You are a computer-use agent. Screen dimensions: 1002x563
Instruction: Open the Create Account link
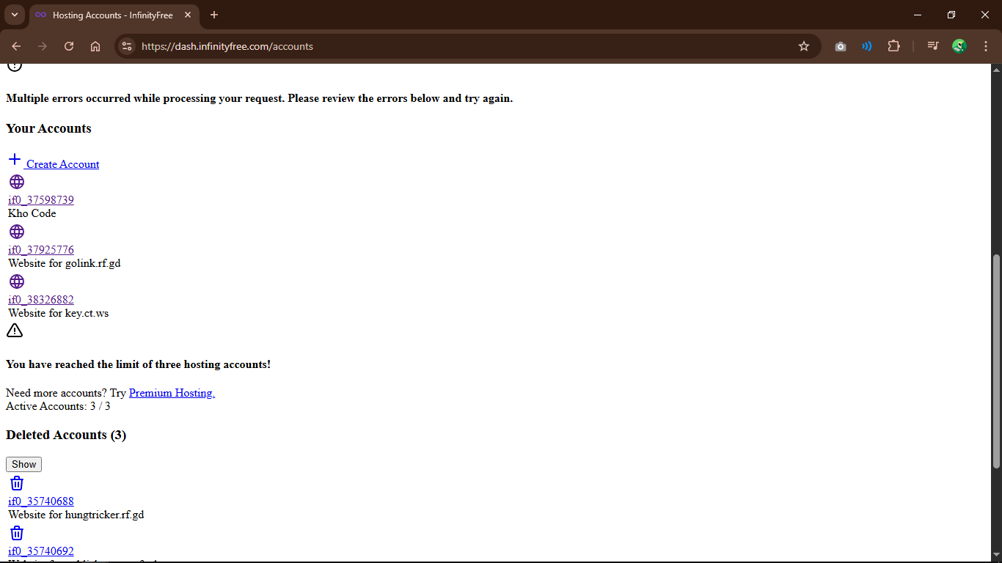tap(63, 164)
